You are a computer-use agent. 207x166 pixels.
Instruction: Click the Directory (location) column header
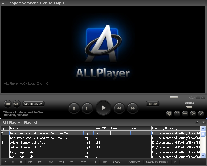(x=176, y=128)
